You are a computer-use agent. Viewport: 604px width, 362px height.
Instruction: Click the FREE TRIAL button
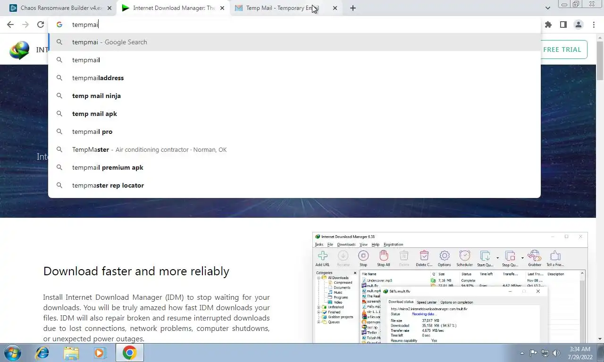point(563,49)
